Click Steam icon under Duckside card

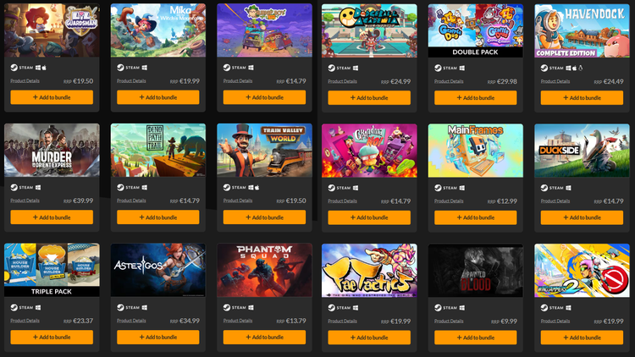pos(544,188)
